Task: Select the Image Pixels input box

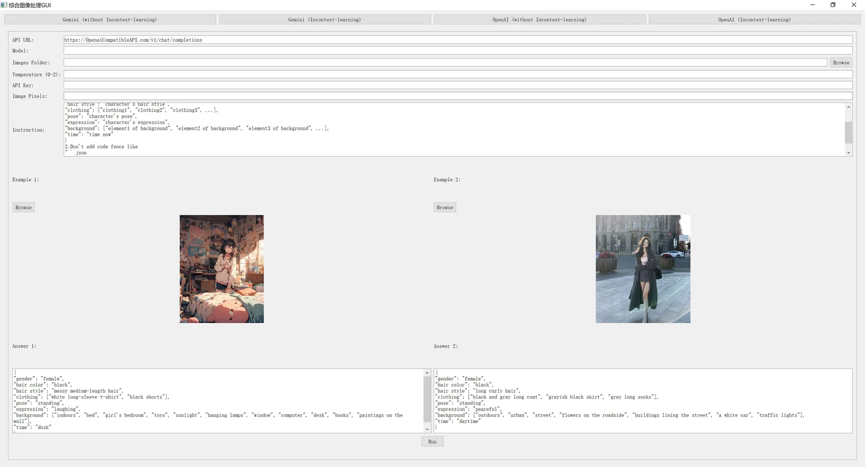Action: 458,96
